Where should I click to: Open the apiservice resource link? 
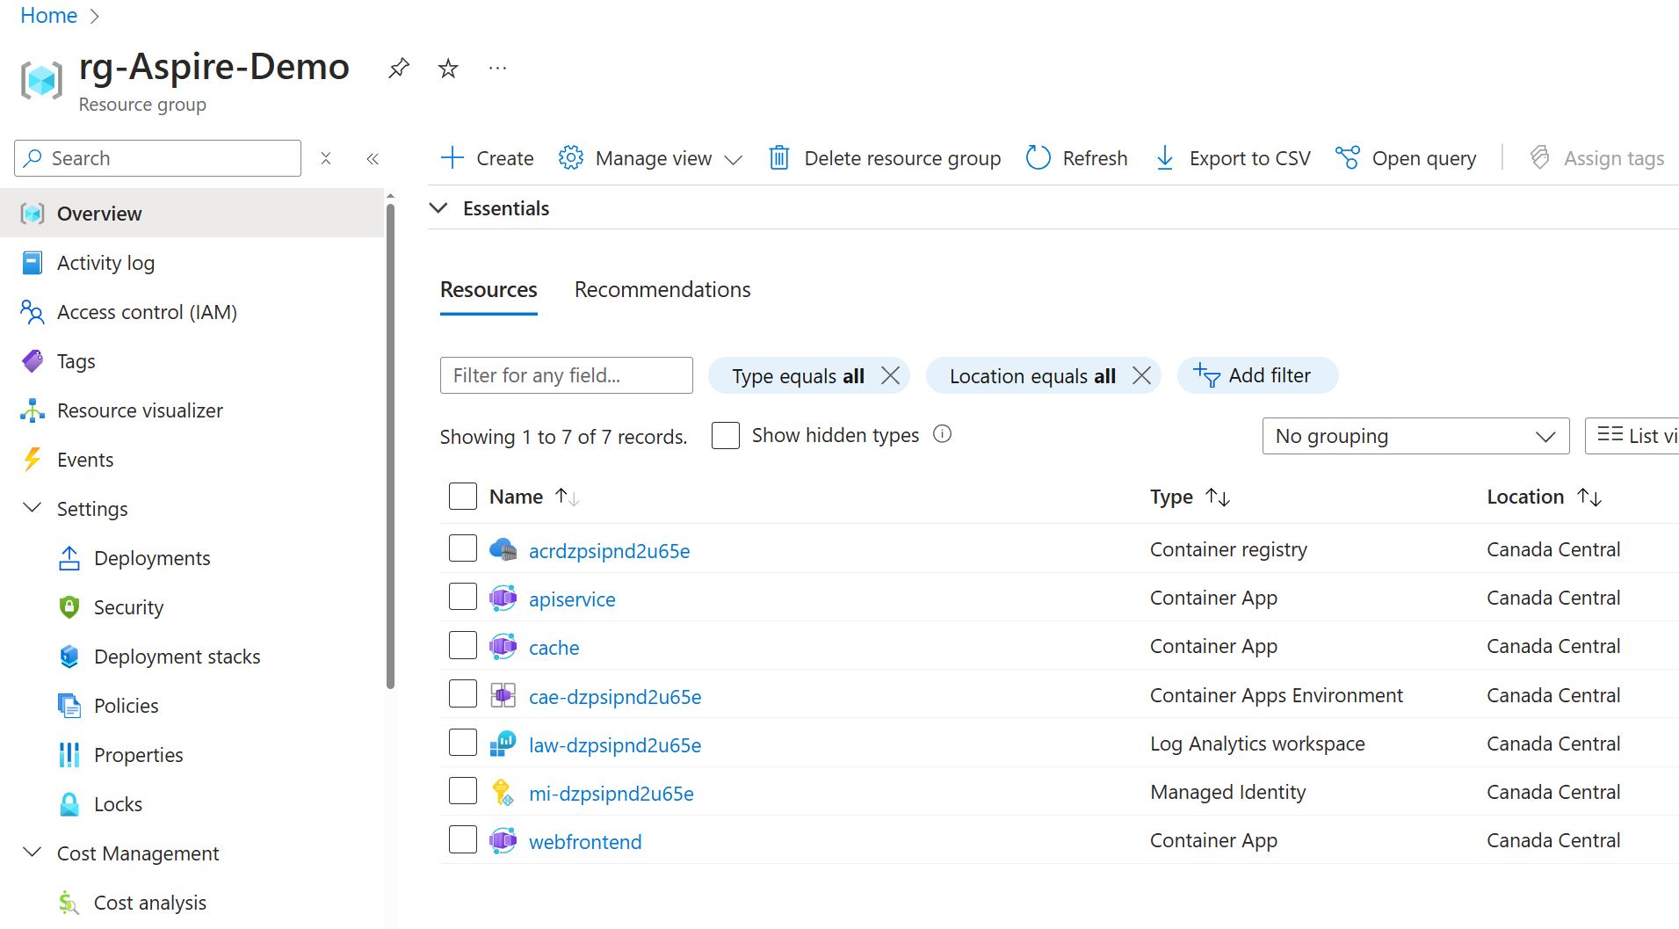(x=572, y=599)
